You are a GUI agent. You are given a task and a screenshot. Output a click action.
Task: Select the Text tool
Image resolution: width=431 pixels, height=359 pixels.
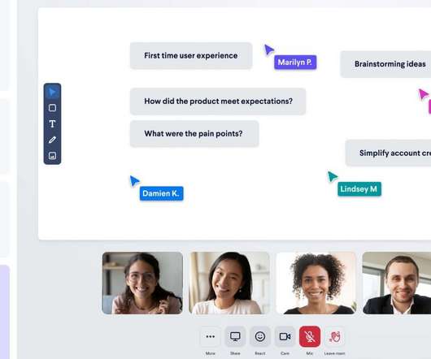point(52,123)
